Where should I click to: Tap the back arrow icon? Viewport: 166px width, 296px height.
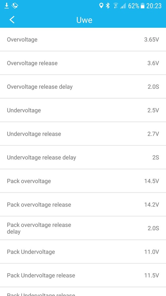[x=12, y=20]
